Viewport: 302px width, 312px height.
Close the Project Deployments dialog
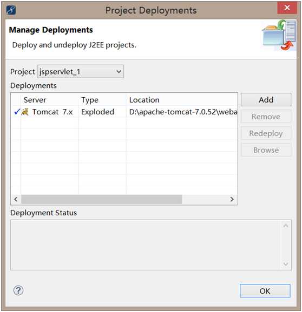point(287,8)
